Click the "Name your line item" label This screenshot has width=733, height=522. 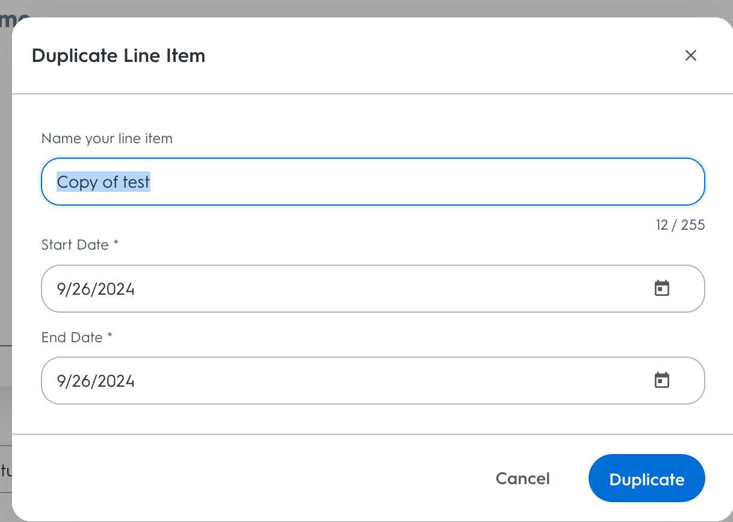(107, 139)
